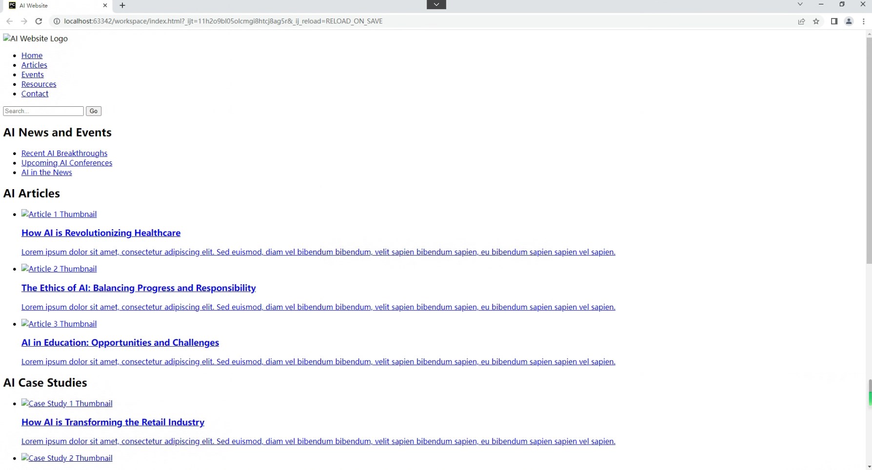The height and width of the screenshot is (470, 872).
Task: Open Upcoming AI Conferences
Action: click(x=67, y=163)
